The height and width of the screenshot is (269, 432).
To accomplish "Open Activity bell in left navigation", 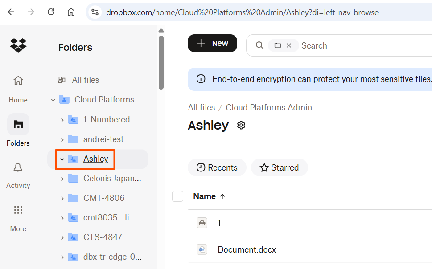I will coord(18,175).
